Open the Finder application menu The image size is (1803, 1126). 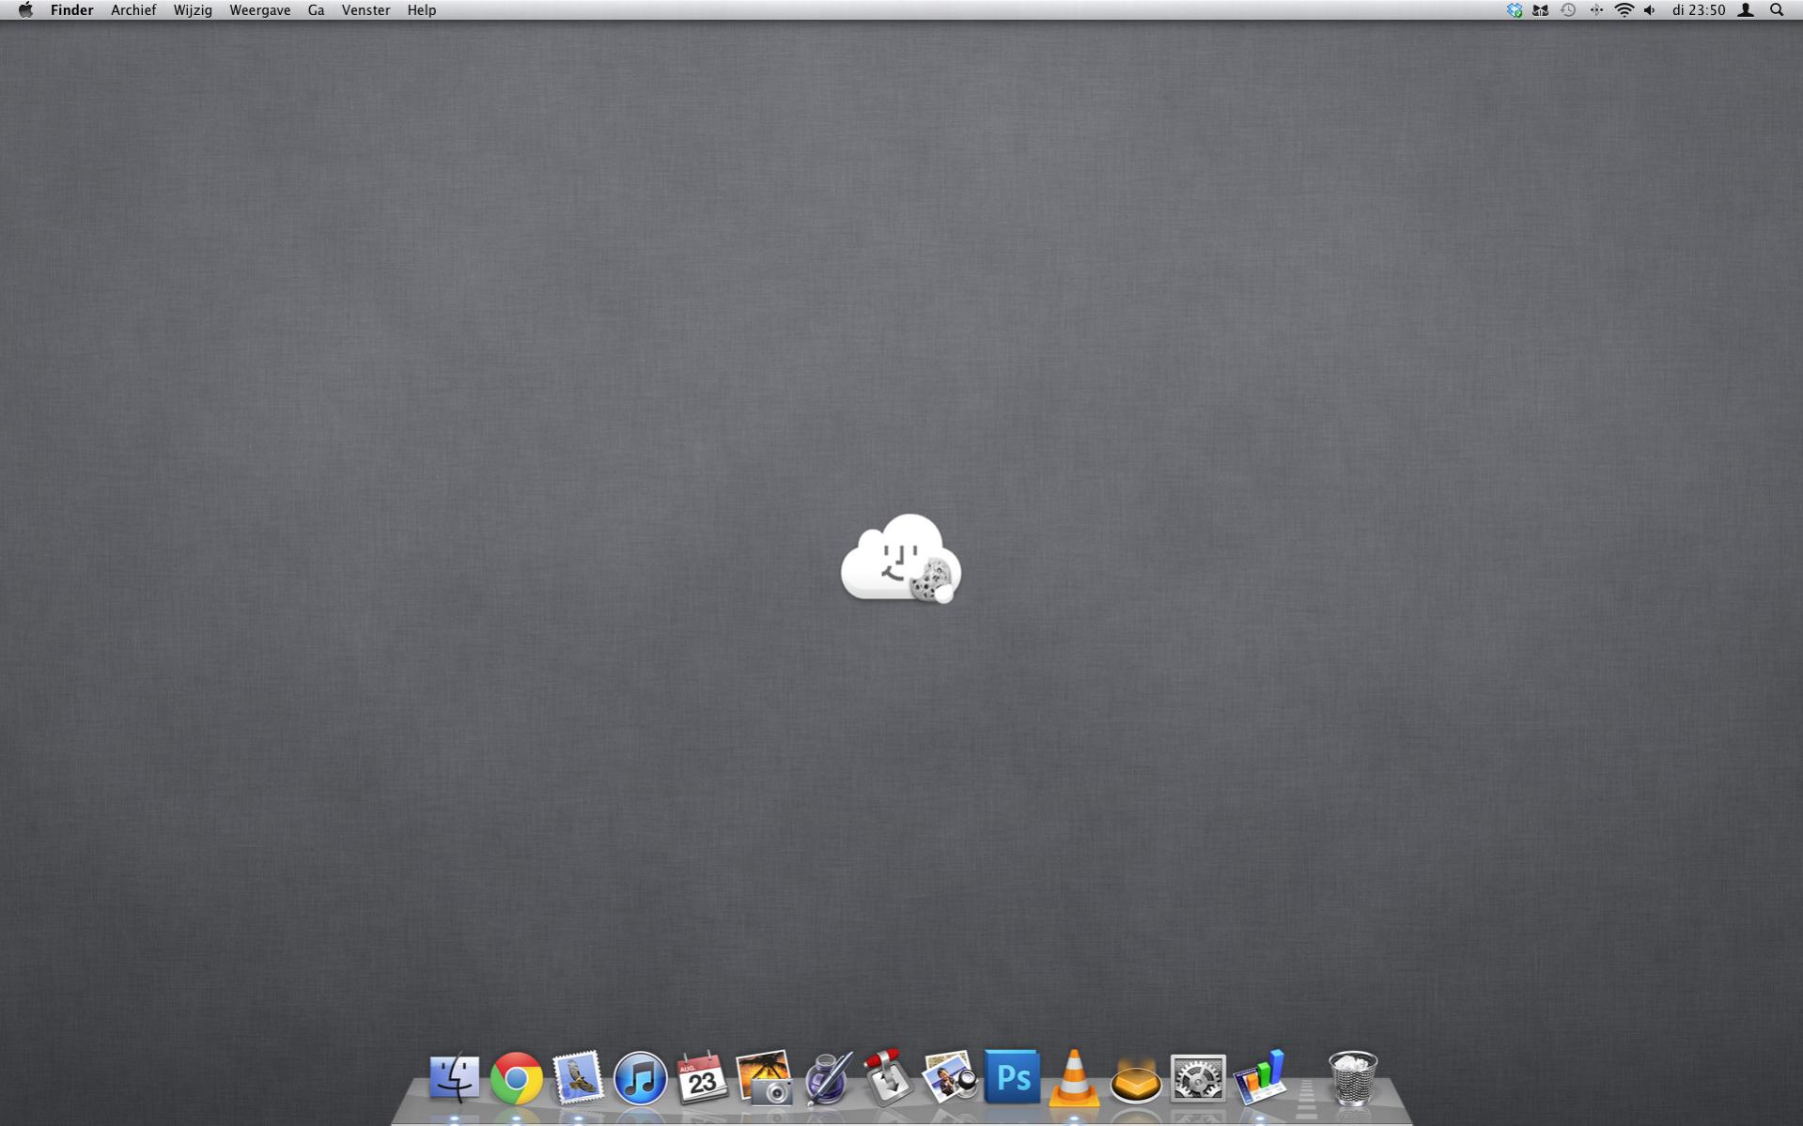click(71, 10)
